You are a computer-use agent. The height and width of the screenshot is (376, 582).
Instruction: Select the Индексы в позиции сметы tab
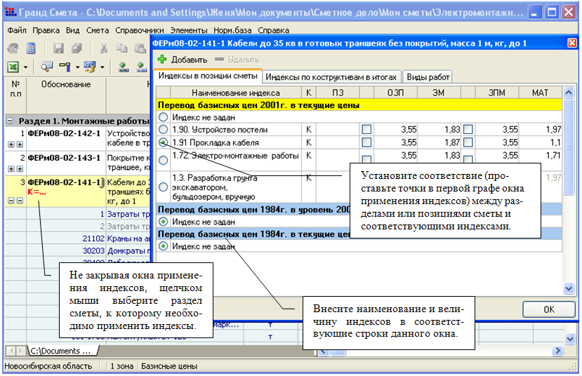208,76
